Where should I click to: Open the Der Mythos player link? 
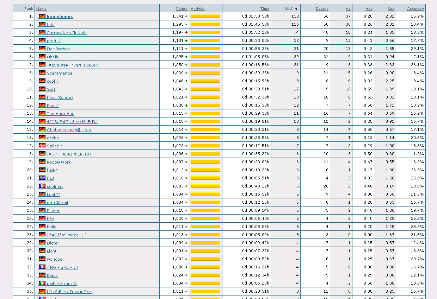(58, 49)
